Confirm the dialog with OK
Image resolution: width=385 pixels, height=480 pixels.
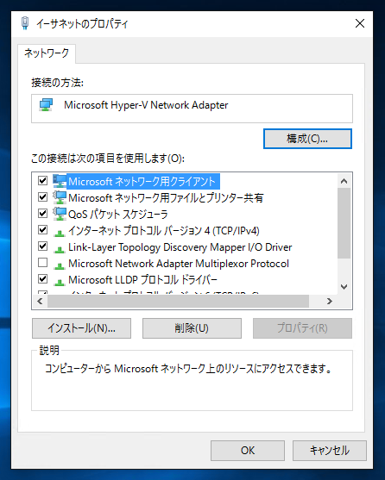pos(248,451)
